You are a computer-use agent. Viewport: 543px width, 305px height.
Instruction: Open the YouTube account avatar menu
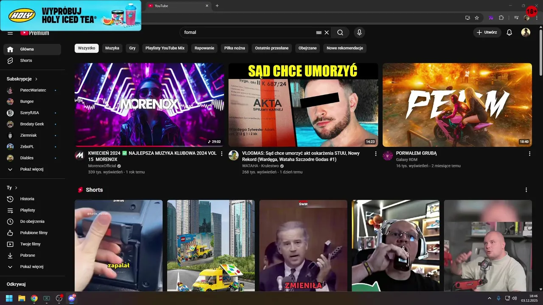pos(526,32)
